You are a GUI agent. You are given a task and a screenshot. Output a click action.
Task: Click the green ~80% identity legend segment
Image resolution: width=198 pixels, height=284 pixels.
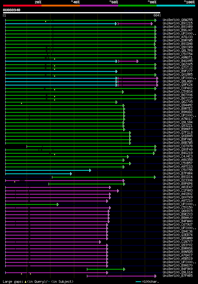click(137, 6)
